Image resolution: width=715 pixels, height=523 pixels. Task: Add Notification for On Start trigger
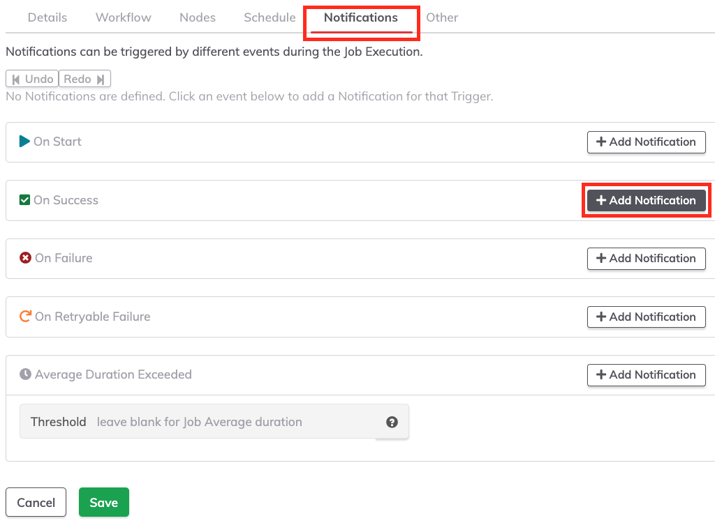[x=646, y=142]
